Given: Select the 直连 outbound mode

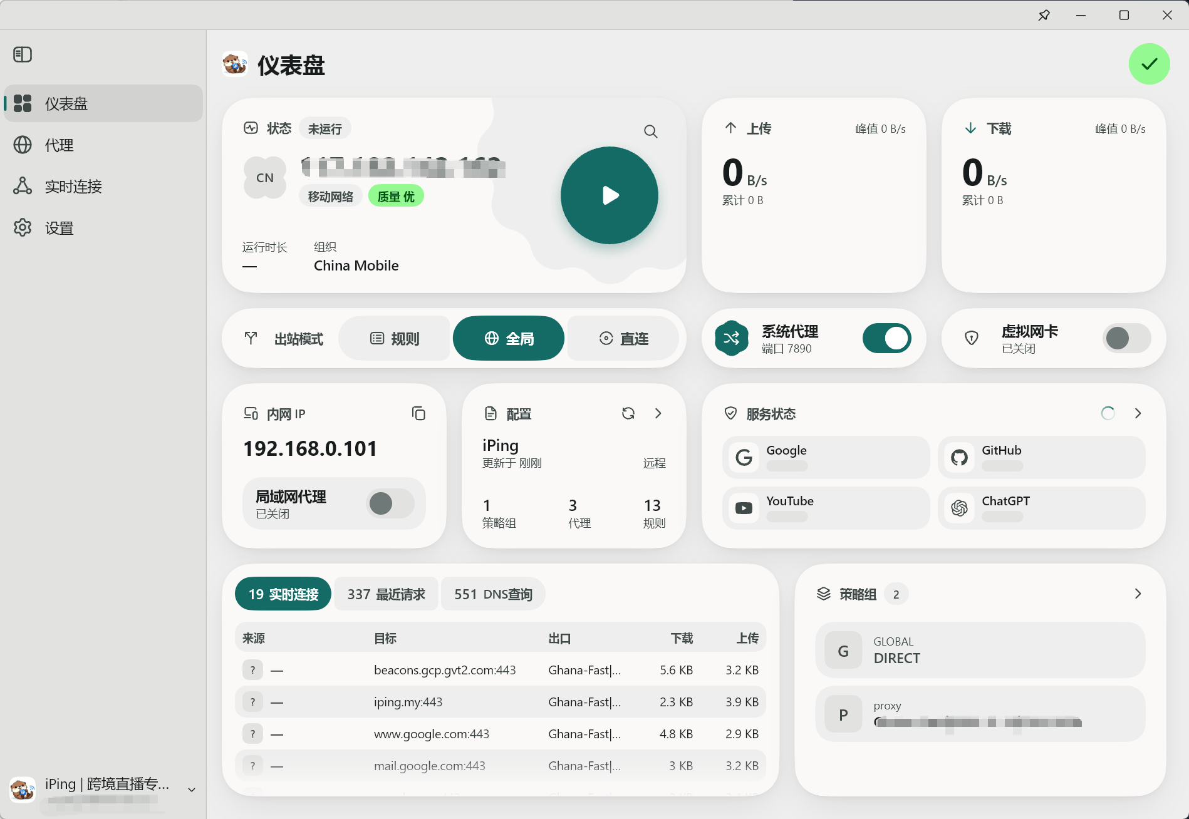Looking at the screenshot, I should click(x=623, y=338).
